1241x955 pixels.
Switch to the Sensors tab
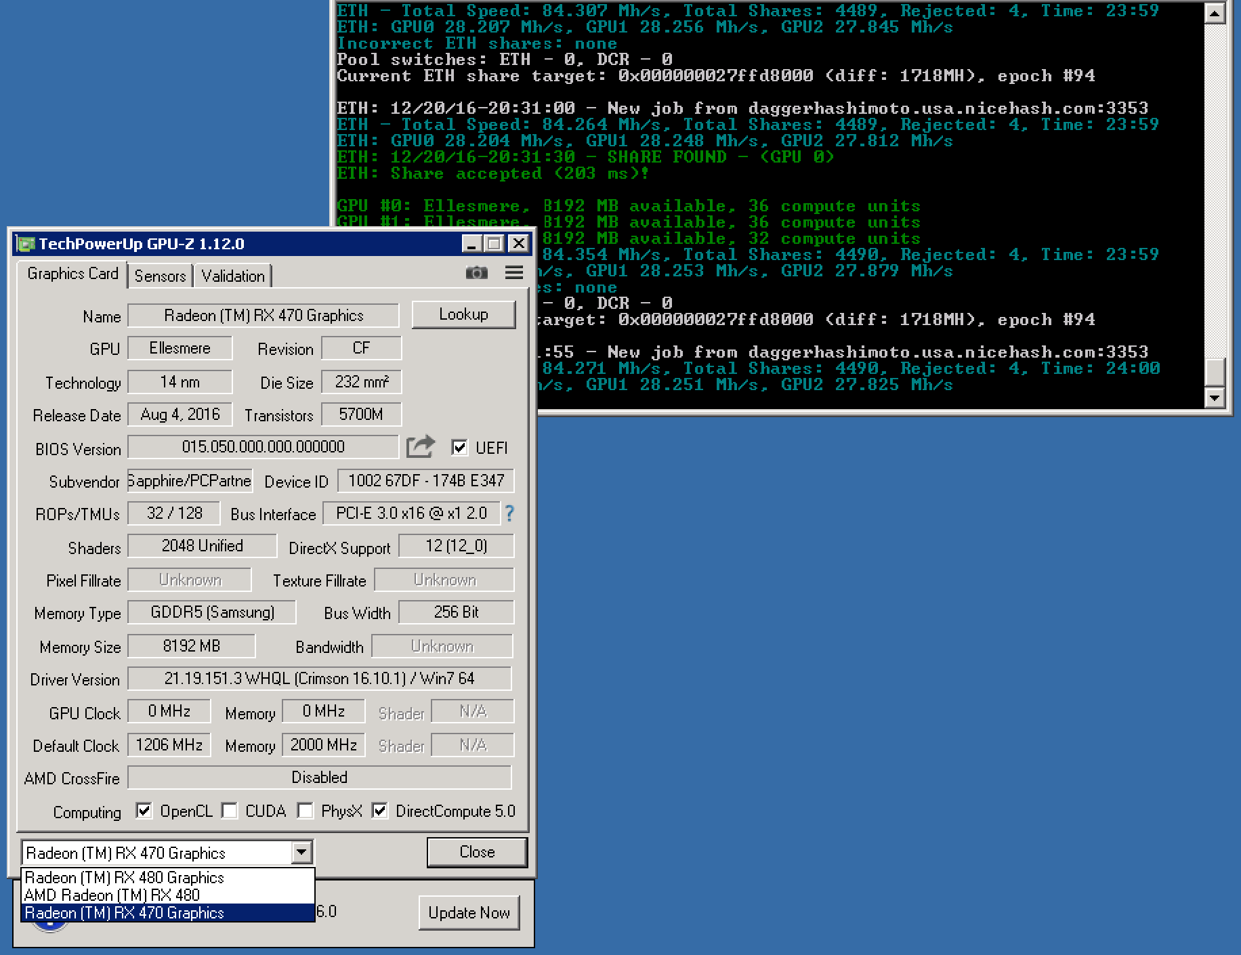coord(160,276)
